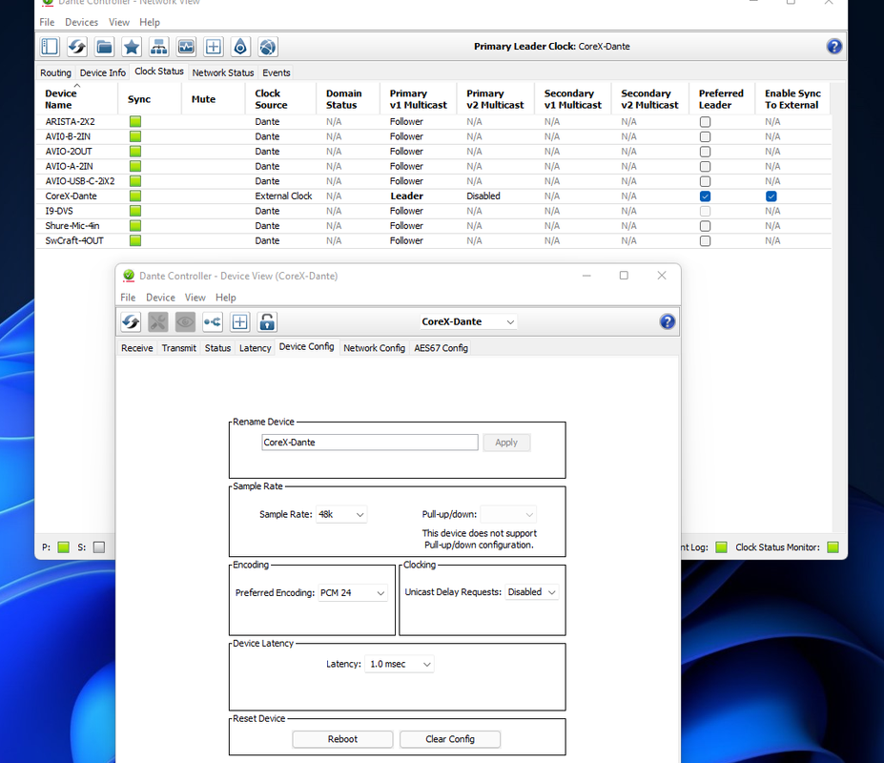Reload device info in Device View toolbar
Viewport: 884px width, 763px height.
click(x=131, y=322)
